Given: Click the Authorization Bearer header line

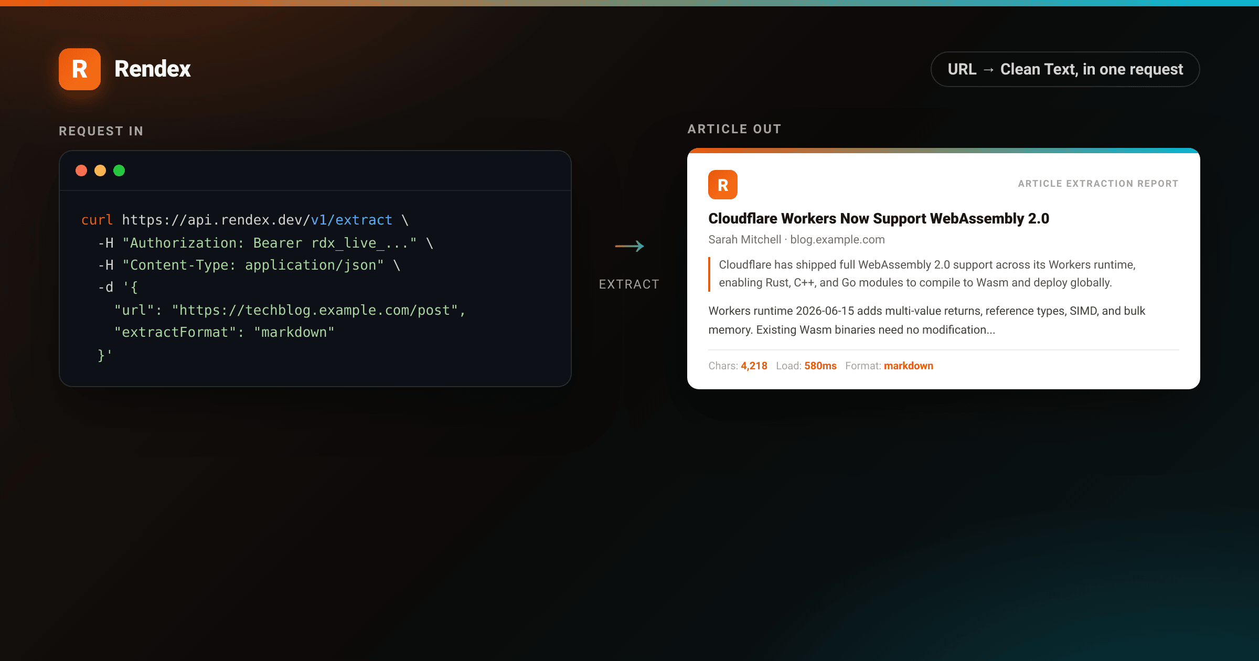Looking at the screenshot, I should point(265,243).
